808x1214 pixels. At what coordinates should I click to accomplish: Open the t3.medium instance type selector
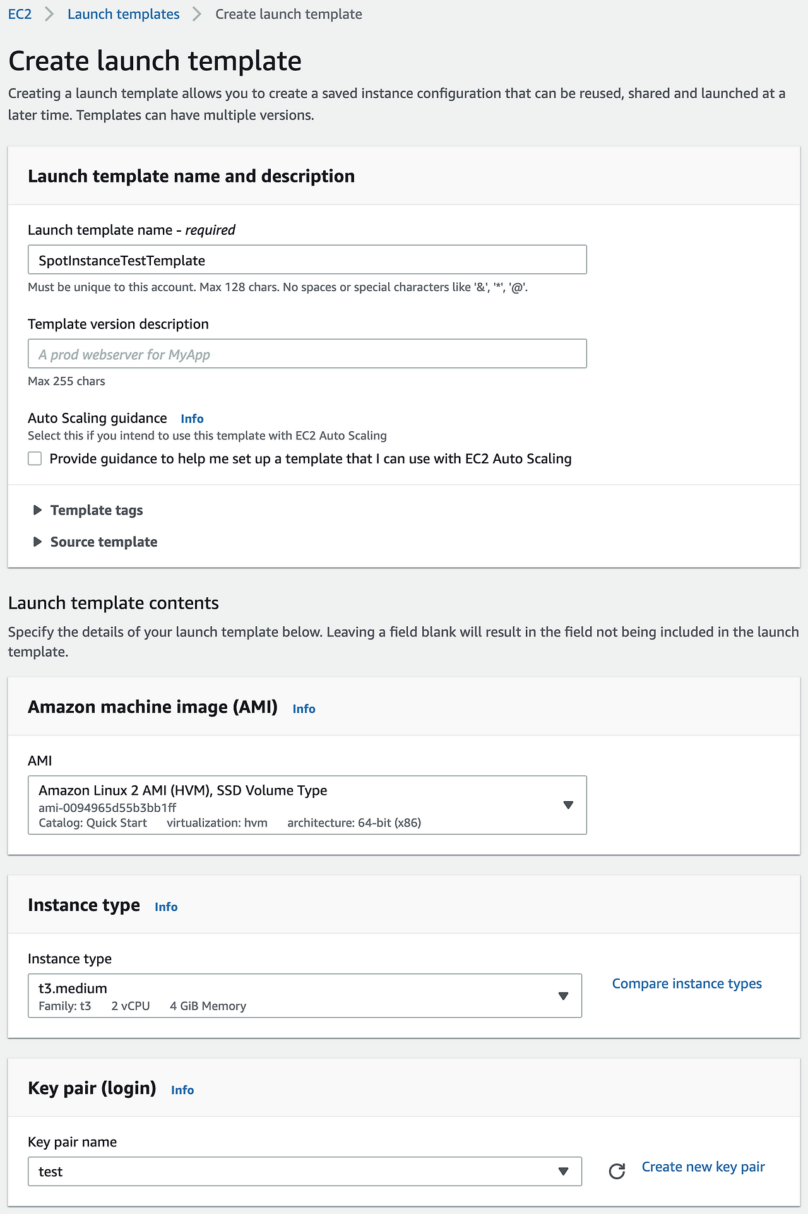coord(305,996)
